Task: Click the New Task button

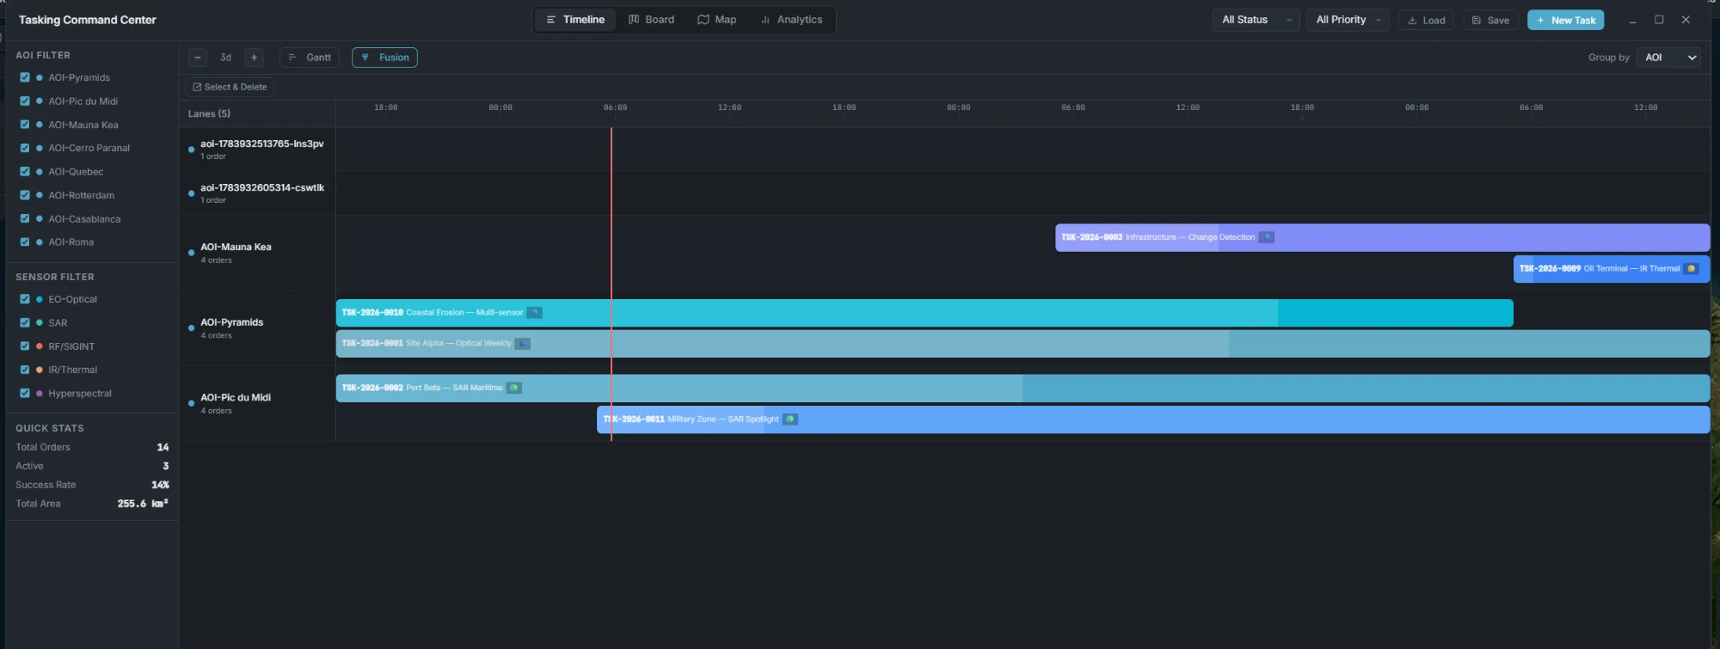Action: [1566, 20]
